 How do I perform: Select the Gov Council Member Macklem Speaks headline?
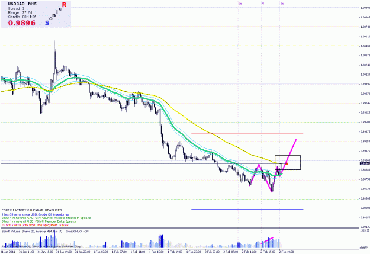(46, 218)
